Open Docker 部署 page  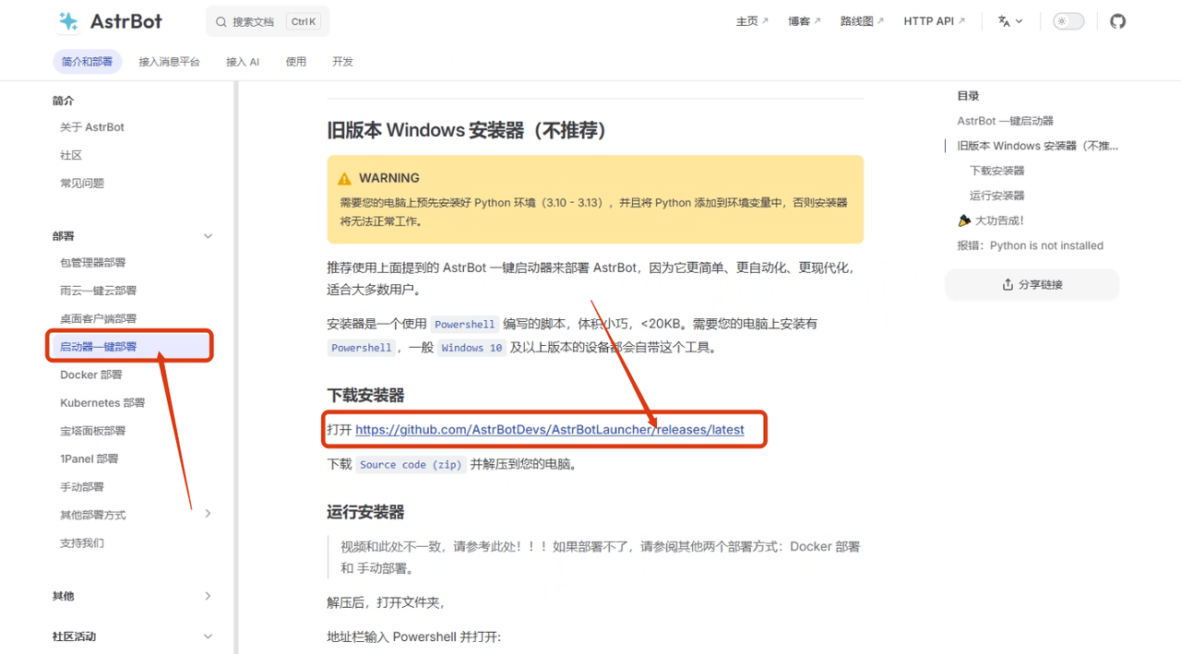tap(91, 375)
